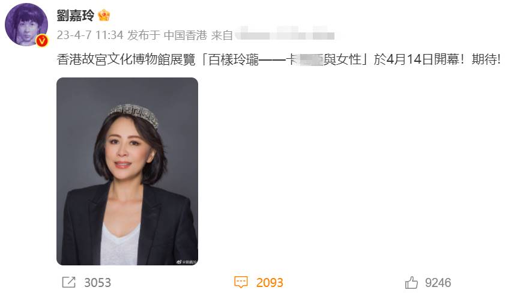The width and height of the screenshot is (517, 299).
Task: Click the 发布于 label in post header
Action: click(144, 35)
